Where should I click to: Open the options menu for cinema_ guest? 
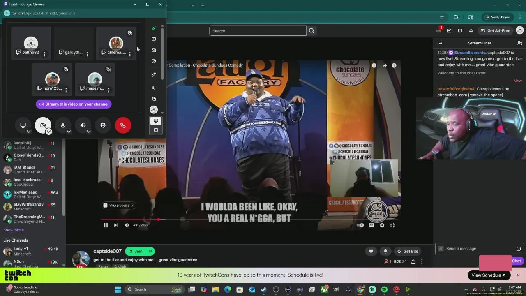[130, 54]
